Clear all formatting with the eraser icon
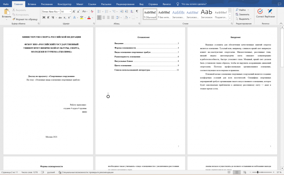 [92, 12]
